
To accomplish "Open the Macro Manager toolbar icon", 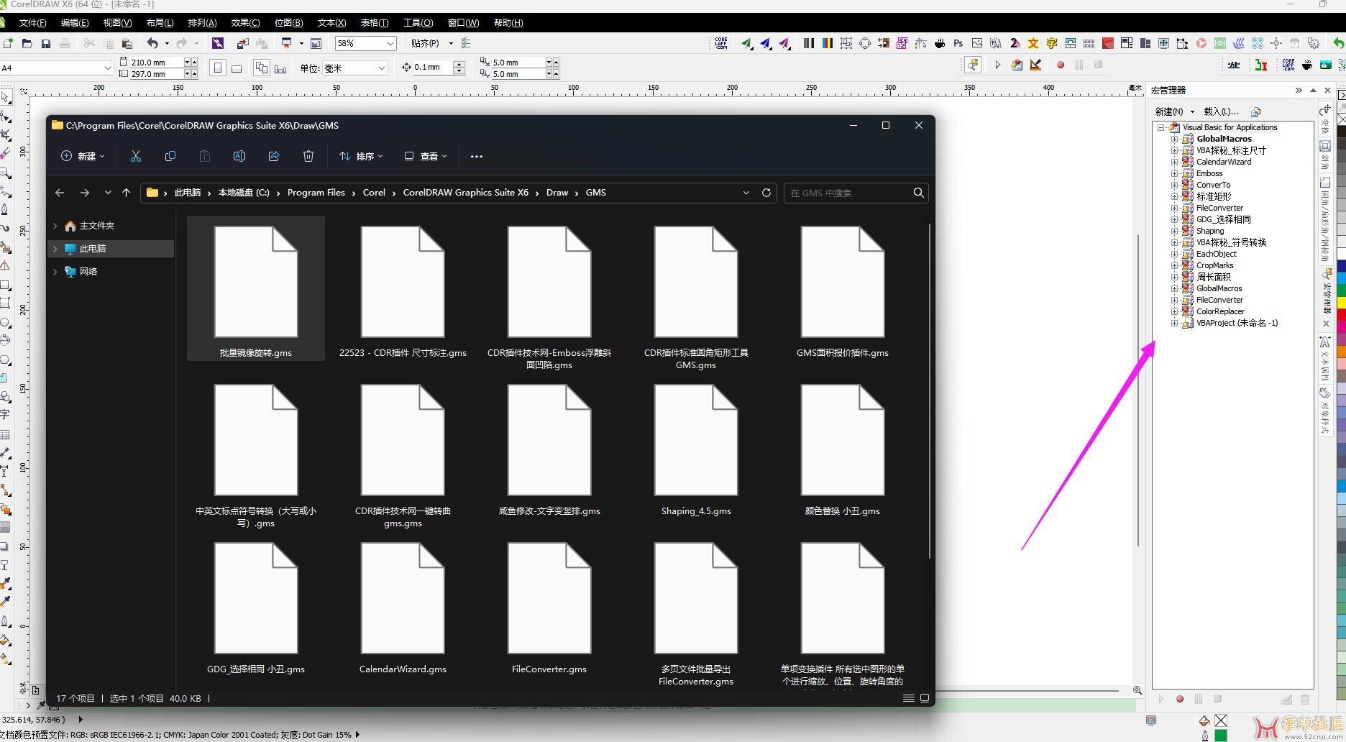I will 973,65.
